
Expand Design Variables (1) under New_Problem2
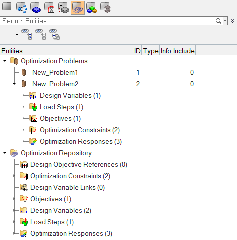tap(24, 95)
